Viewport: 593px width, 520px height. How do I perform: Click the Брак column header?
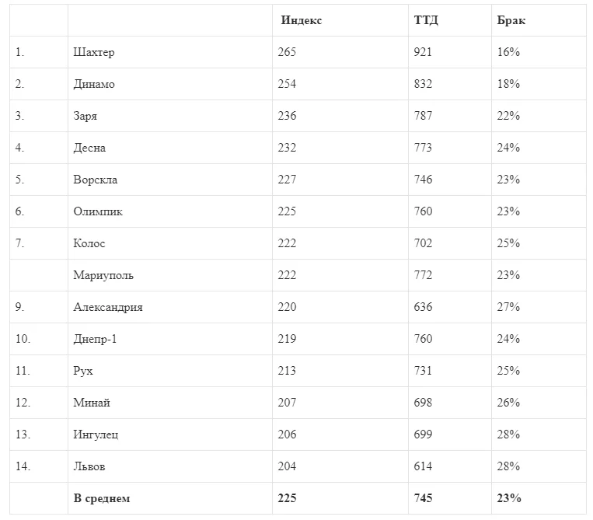coord(511,20)
